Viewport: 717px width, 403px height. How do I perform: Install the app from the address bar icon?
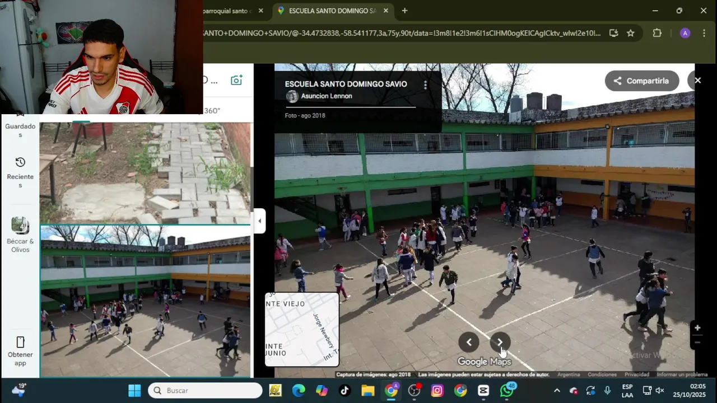click(x=613, y=33)
